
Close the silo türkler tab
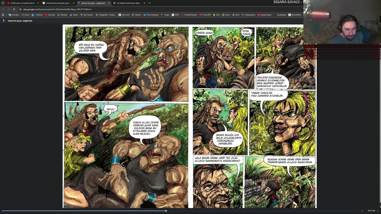(x=144, y=3)
